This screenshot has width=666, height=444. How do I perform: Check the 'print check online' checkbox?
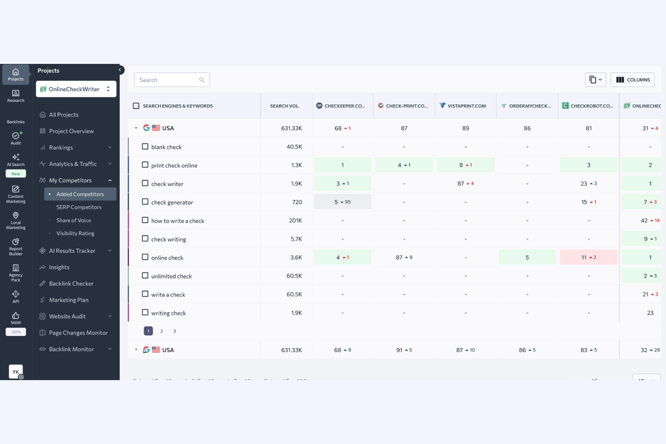145,165
